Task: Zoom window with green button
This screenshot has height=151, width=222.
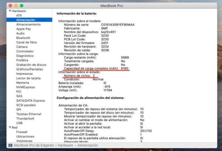Action: [x=21, y=6]
